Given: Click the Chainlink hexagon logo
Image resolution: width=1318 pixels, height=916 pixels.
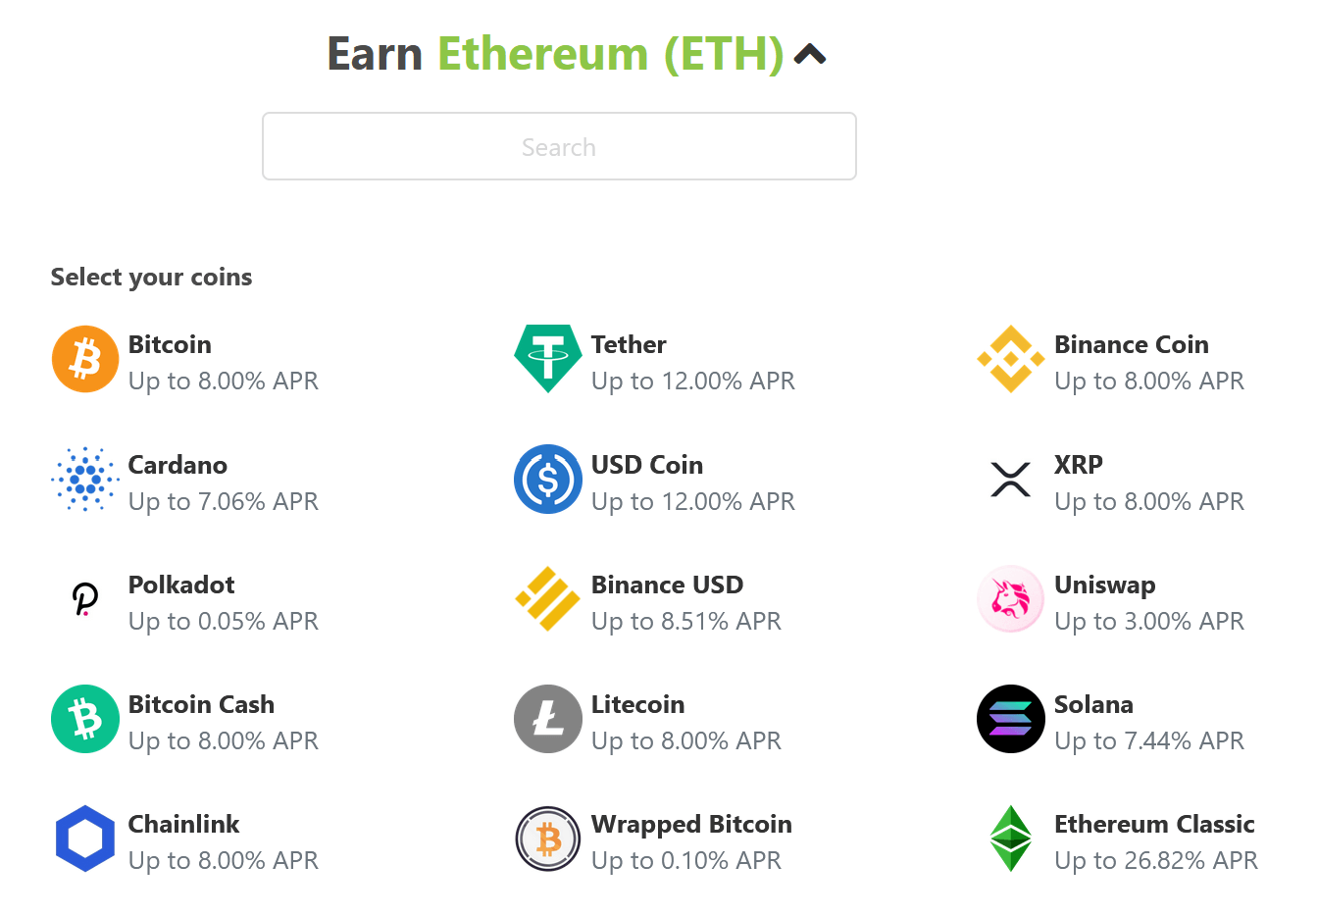Looking at the screenshot, I should (x=85, y=839).
